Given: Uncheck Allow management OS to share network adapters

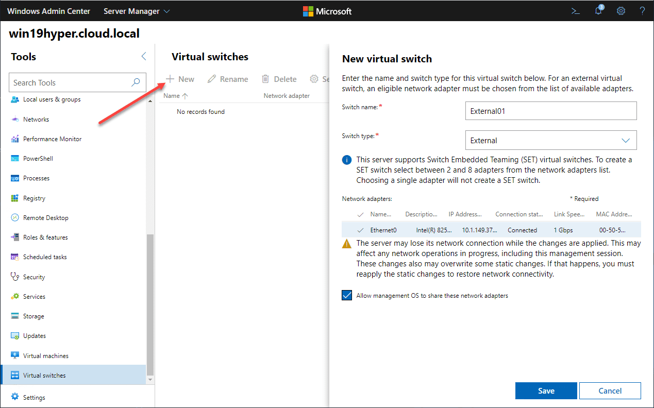Looking at the screenshot, I should coord(346,295).
